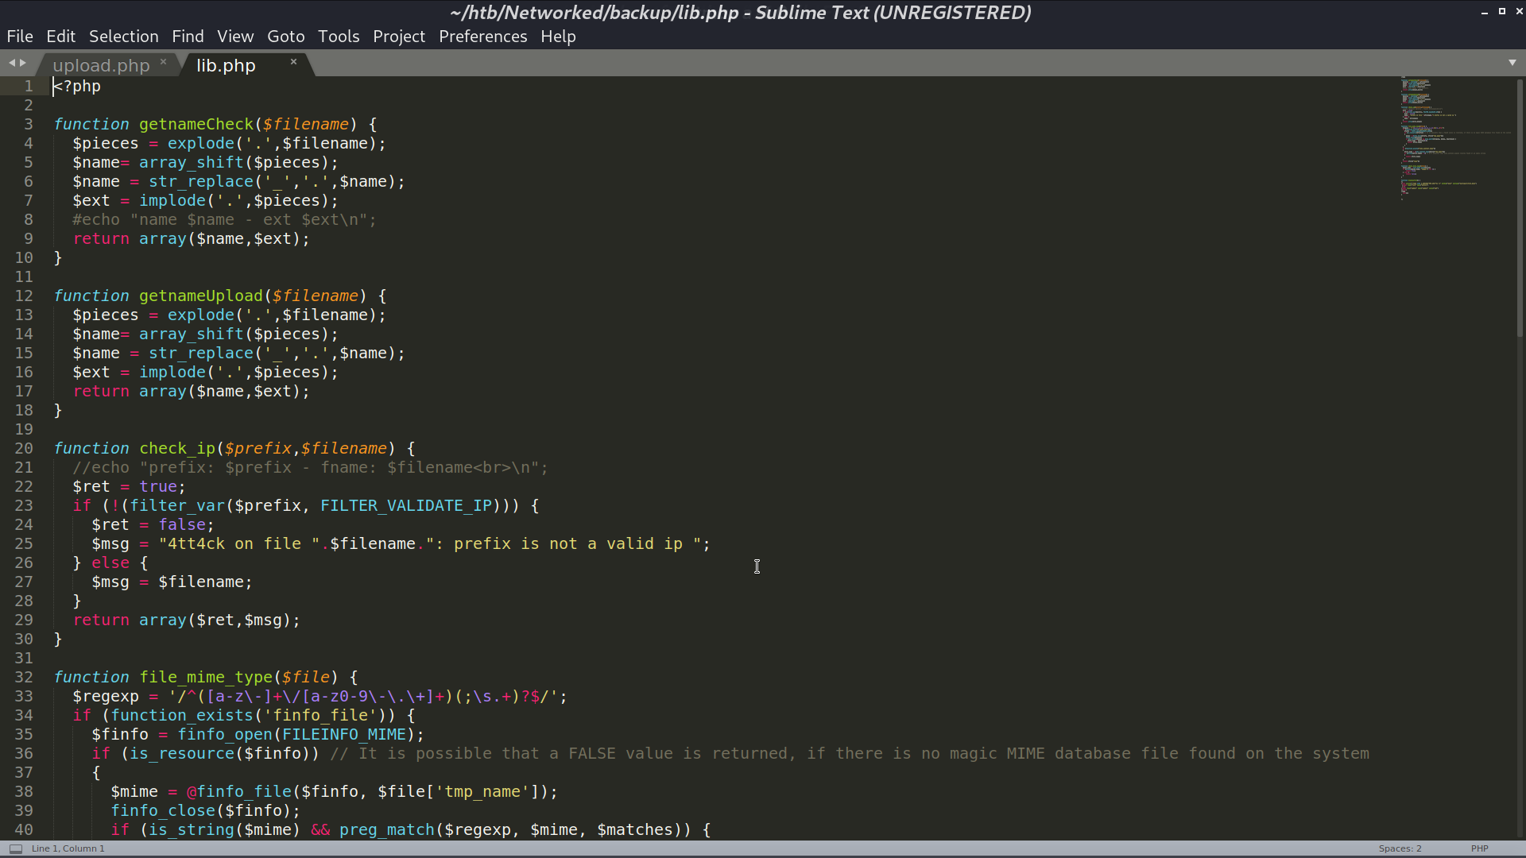
Task: Open the File menu
Action: pyautogui.click(x=20, y=37)
